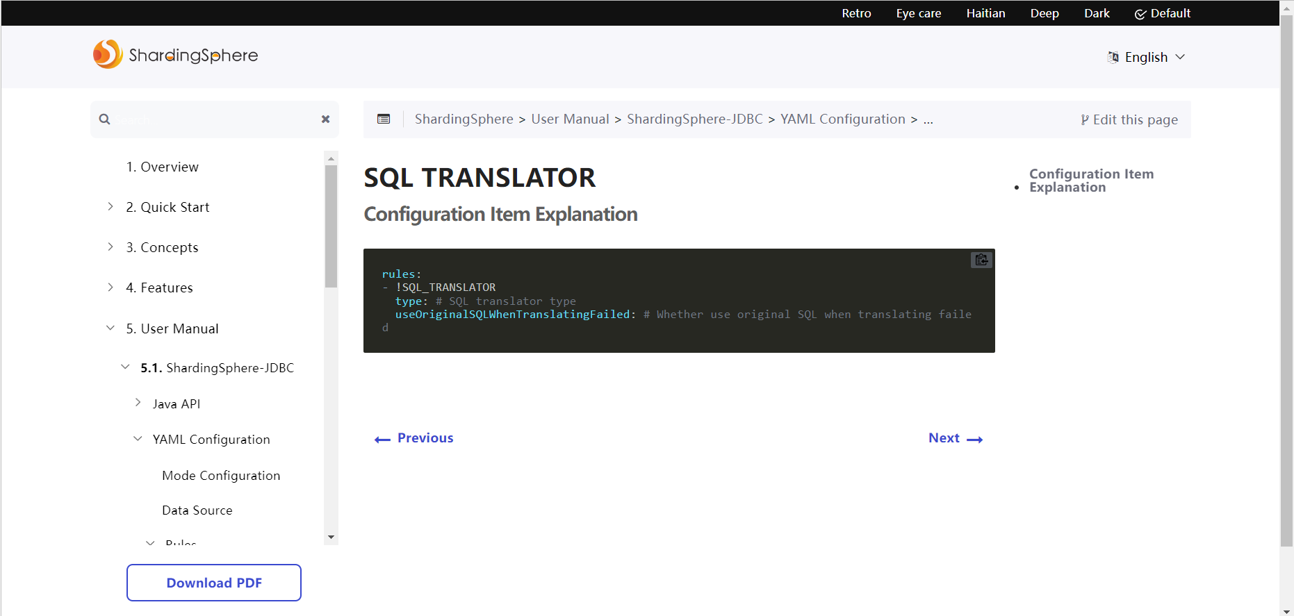Screen dimensions: 1294x616
Task: Switch to the Retro theme
Action: coord(856,13)
